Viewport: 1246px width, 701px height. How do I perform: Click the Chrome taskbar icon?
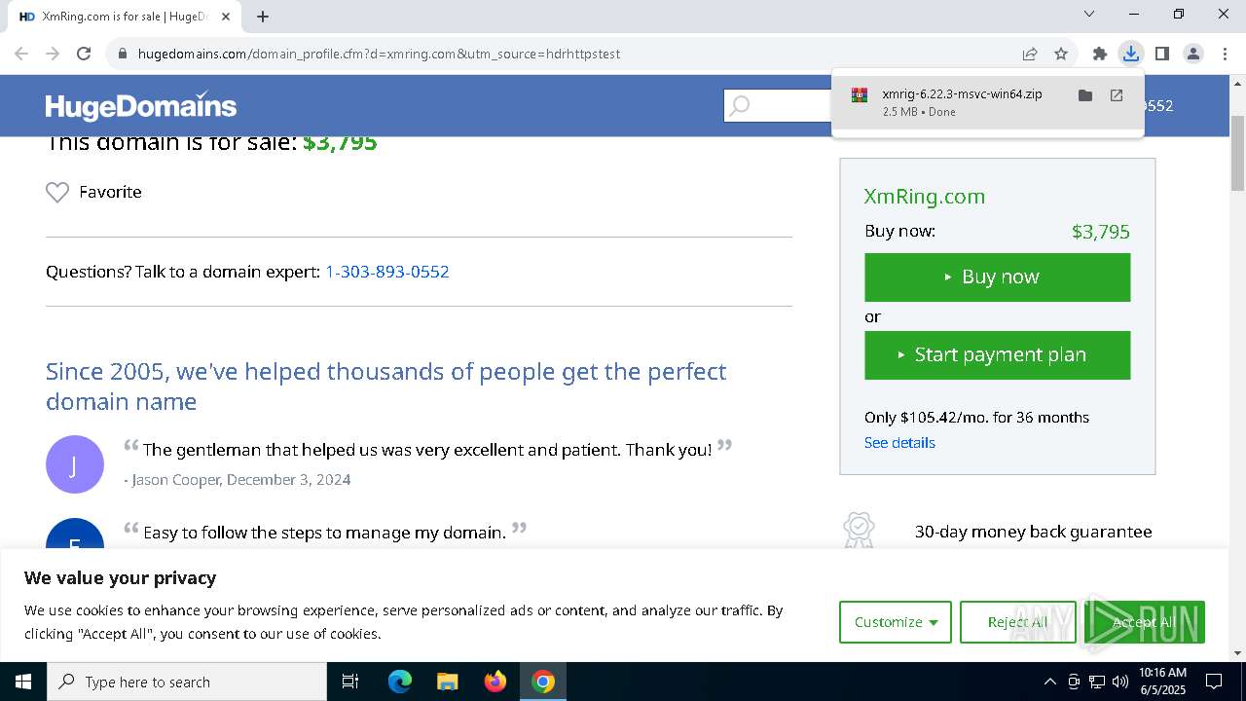543,682
